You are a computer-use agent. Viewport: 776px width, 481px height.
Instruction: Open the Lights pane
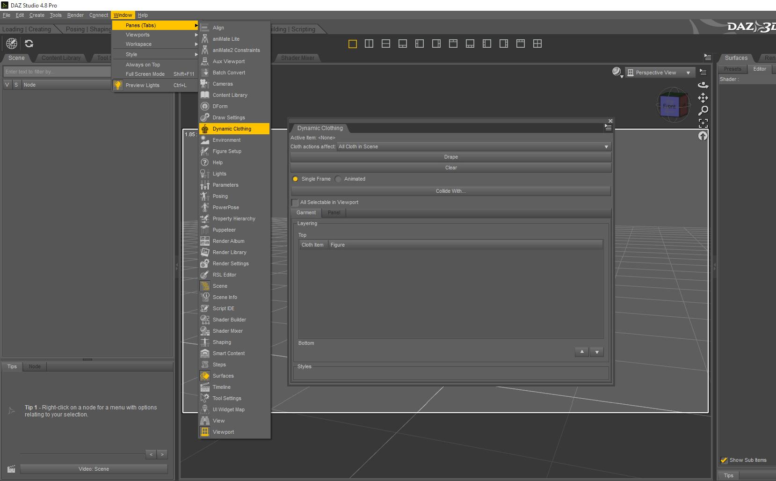point(234,174)
